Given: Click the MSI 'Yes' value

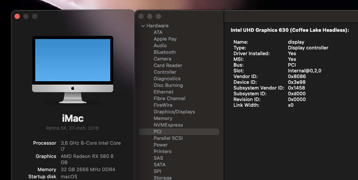Looking at the screenshot, I should (x=292, y=59).
